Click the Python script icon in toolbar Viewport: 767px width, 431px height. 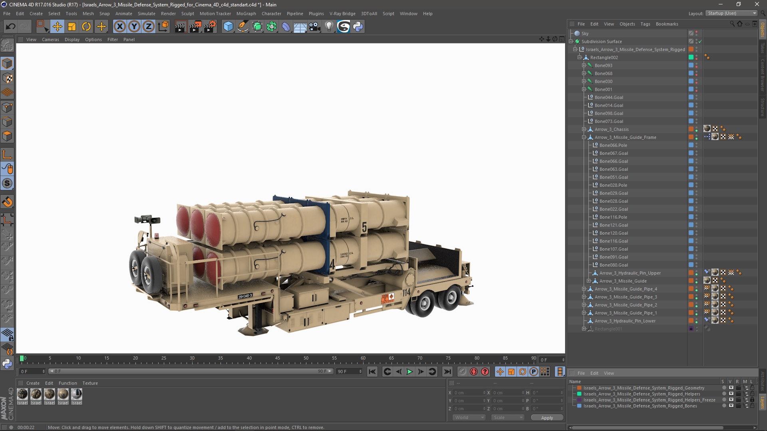(x=358, y=27)
